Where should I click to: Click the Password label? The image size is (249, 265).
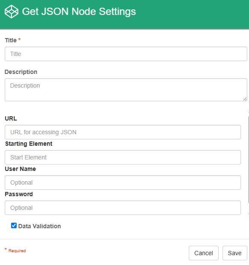19,194
